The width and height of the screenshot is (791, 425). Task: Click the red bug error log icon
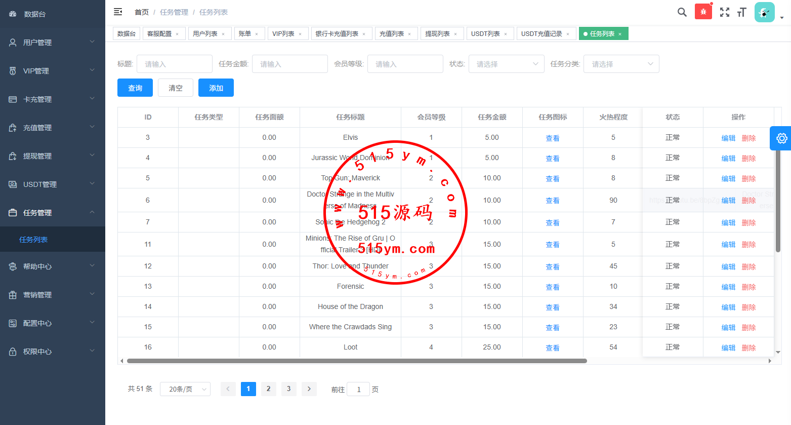coord(703,12)
